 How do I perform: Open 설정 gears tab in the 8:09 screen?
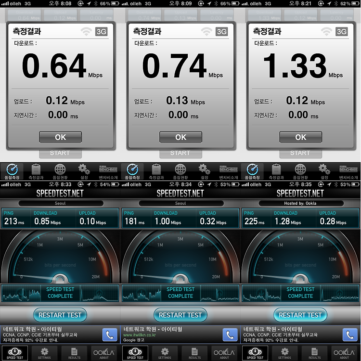[x=205, y=171]
